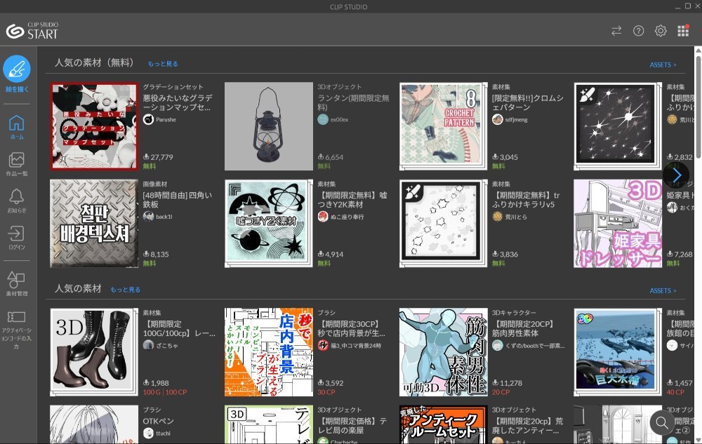Open the Korean steel plate texture thumbnail
The height and width of the screenshot is (444, 702).
(94, 224)
